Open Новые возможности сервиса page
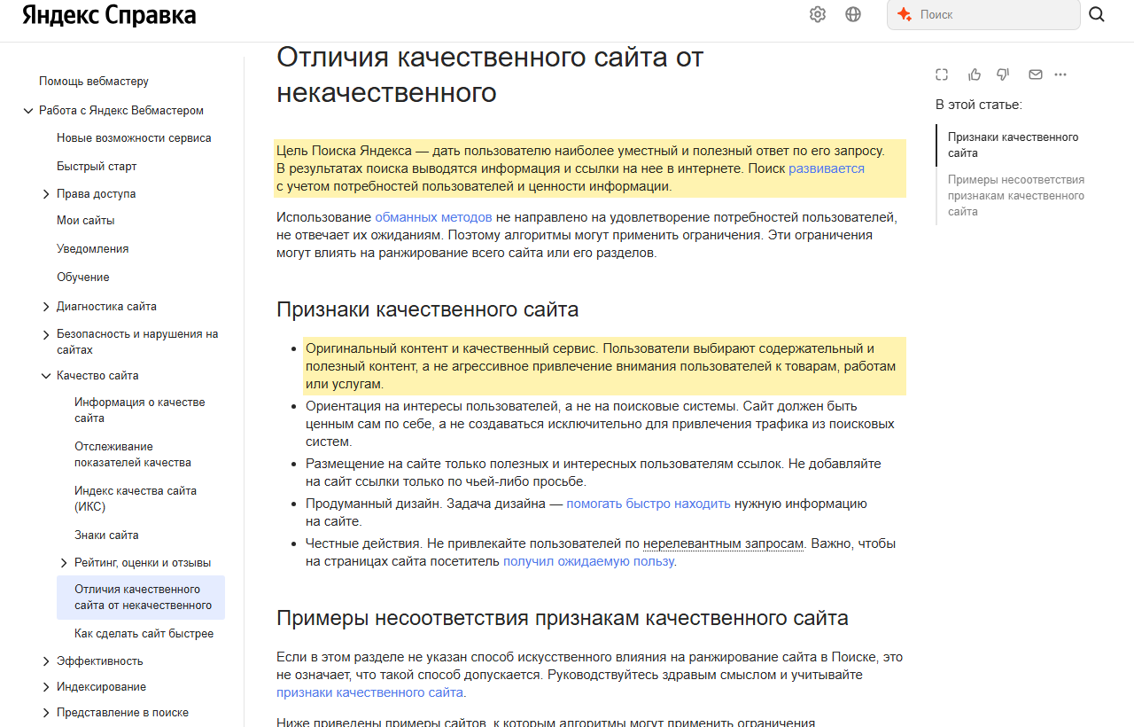Screen dimensions: 1134x727 point(134,138)
